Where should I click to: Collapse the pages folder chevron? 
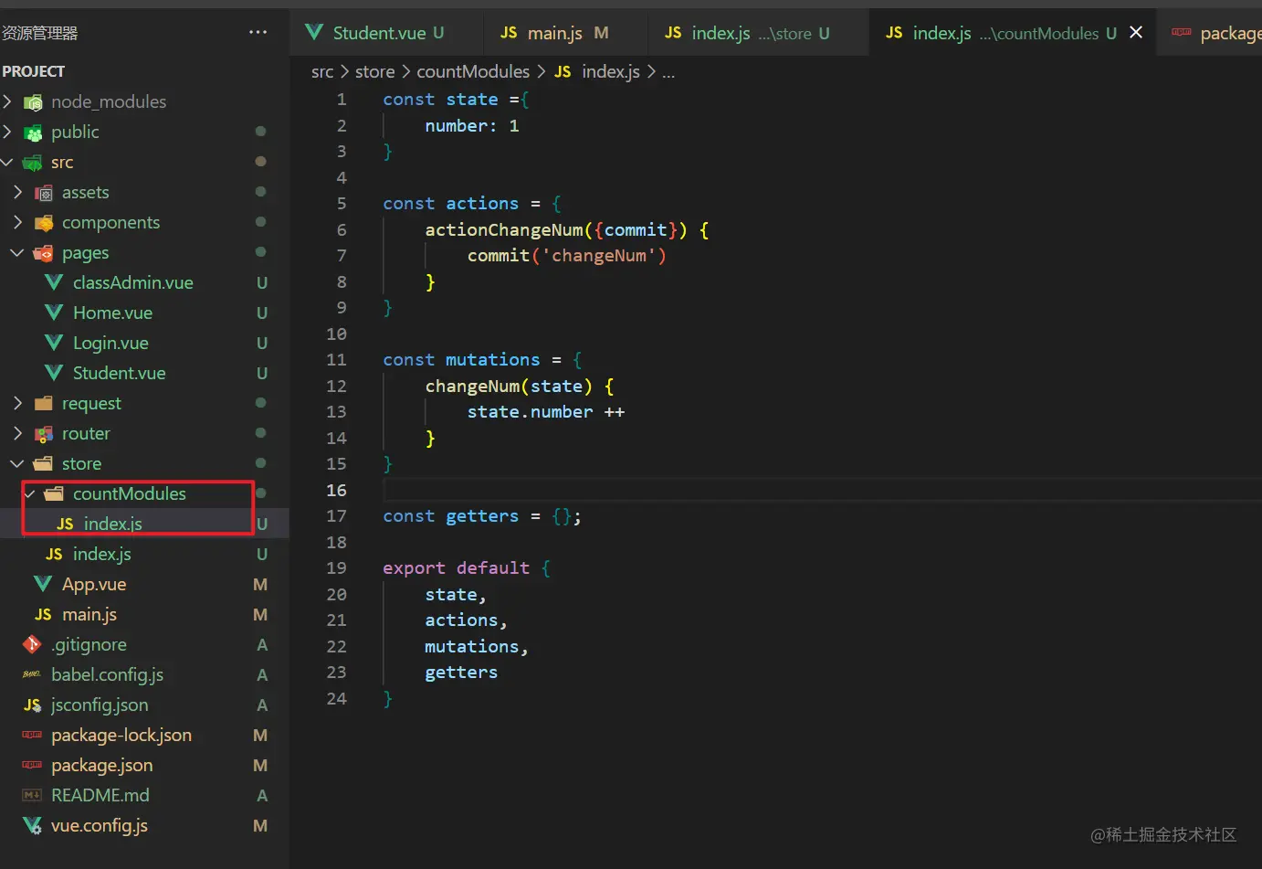point(17,252)
